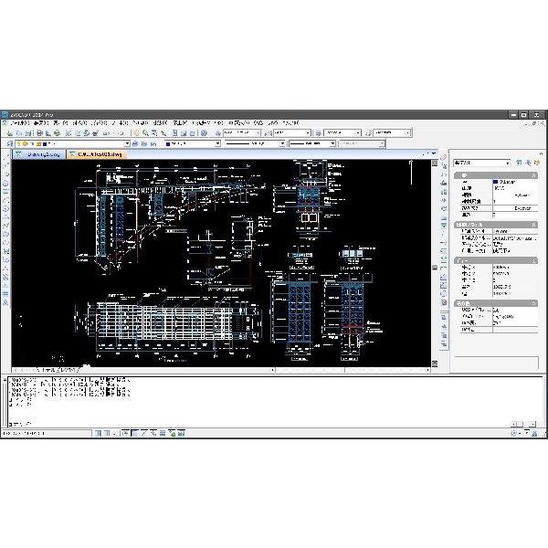Switch to the Drawing2.dwg document tab

click(x=39, y=154)
